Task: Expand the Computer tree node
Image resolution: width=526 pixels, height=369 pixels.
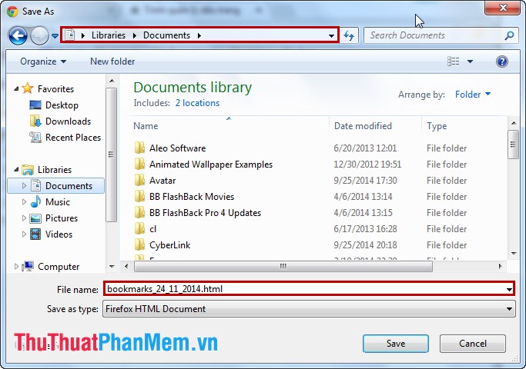Action: (16, 266)
